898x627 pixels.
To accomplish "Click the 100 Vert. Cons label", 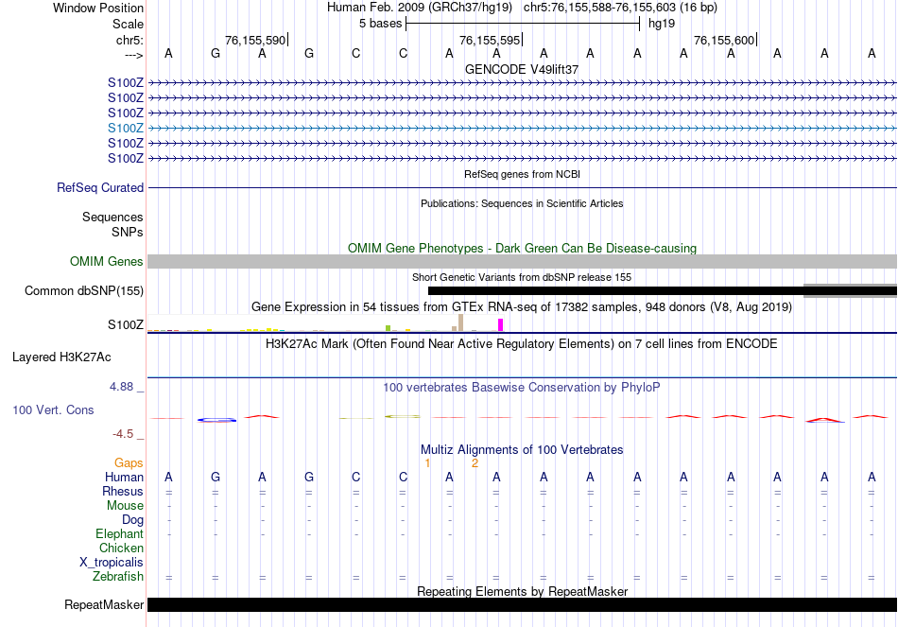I will [x=53, y=409].
